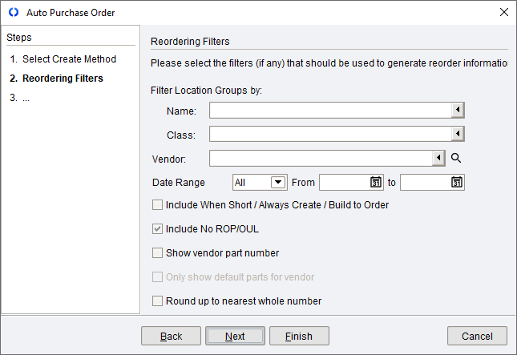Open the Vendor dropdown list

[x=438, y=159]
